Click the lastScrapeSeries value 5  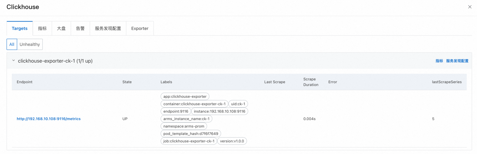(433, 119)
